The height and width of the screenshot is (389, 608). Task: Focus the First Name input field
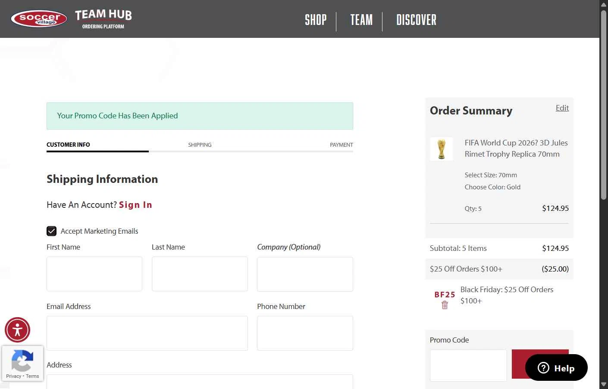tap(94, 274)
